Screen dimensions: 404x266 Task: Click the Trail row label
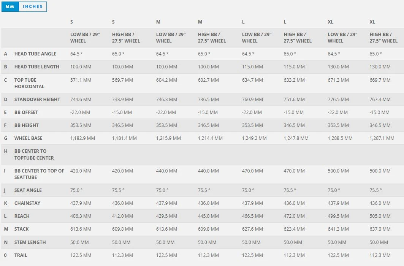coord(21,255)
